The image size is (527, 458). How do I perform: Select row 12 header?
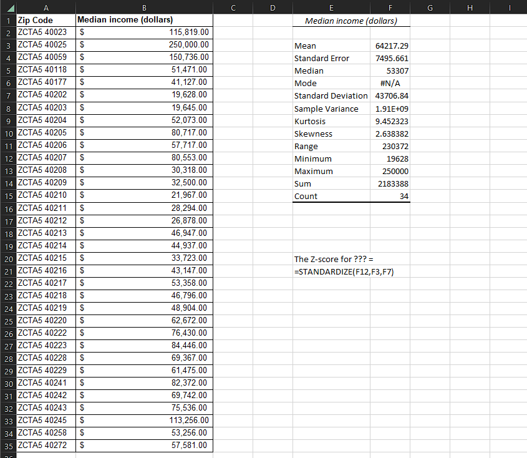(x=8, y=158)
